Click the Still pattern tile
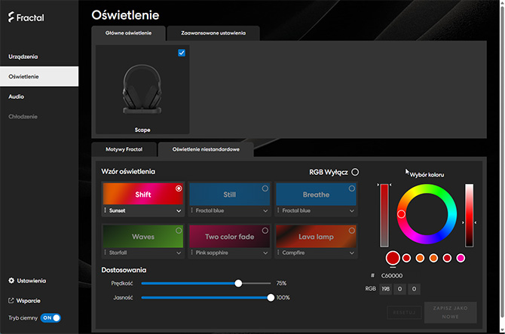 pyautogui.click(x=230, y=195)
